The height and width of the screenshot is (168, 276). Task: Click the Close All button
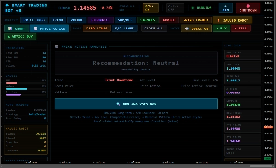154,29
